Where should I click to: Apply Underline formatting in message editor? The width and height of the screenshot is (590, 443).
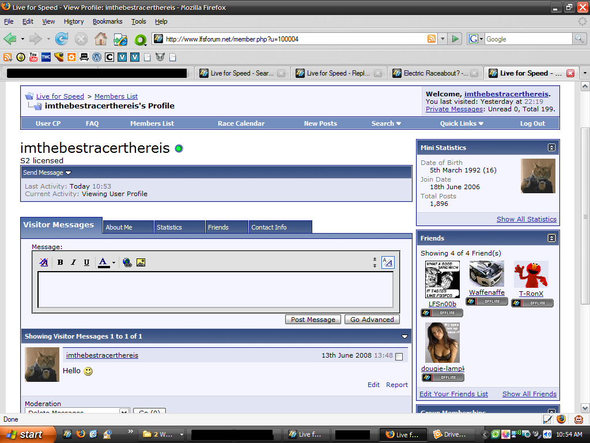point(86,262)
